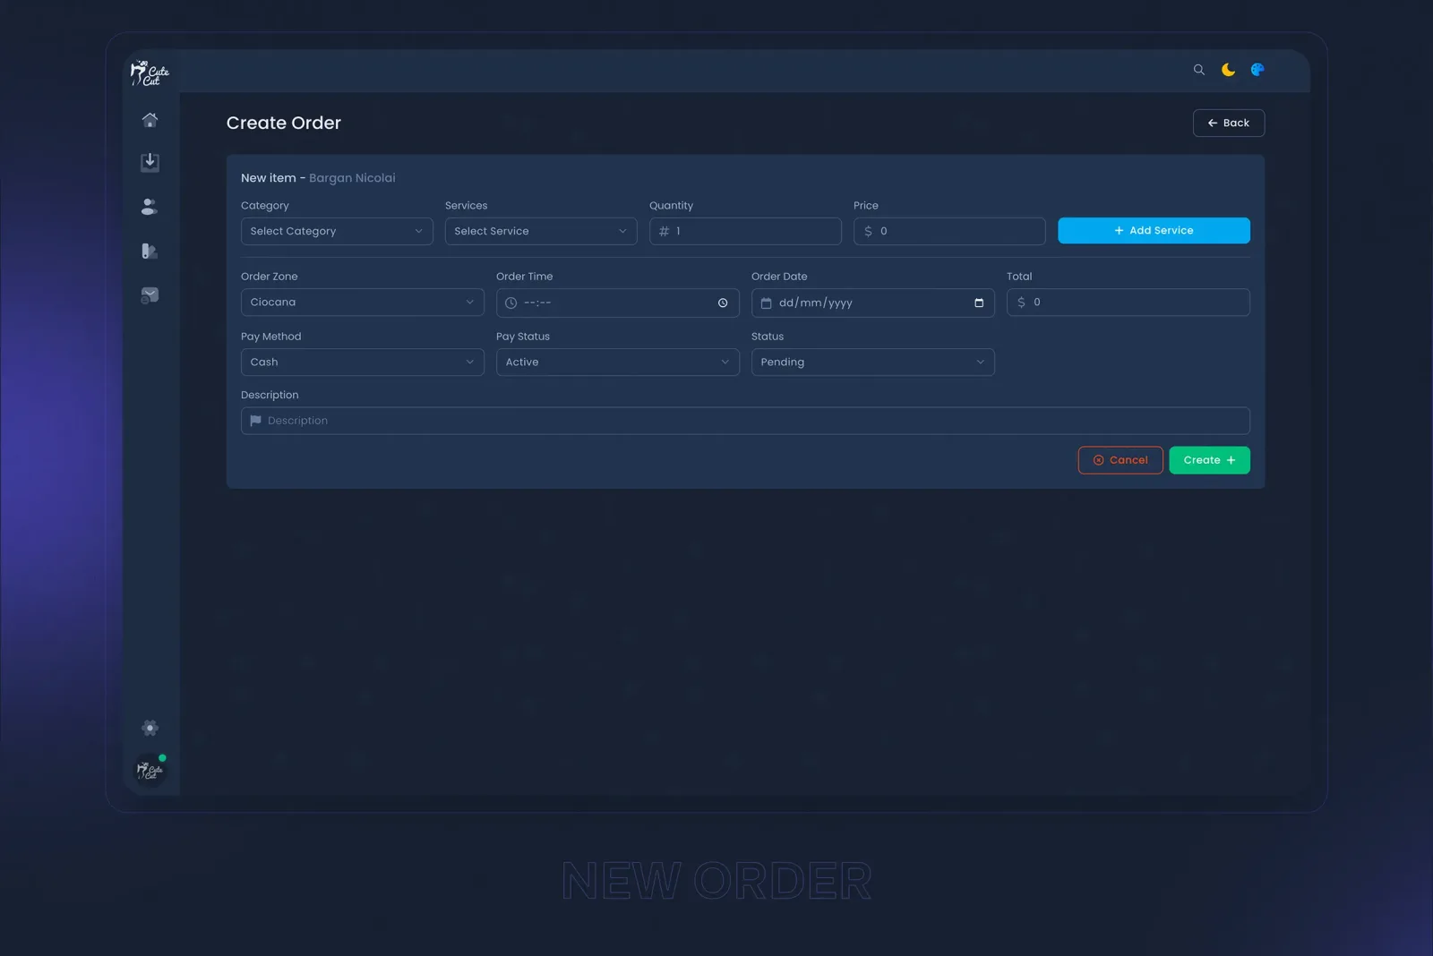Expand the Pay Method Cash dropdown
The height and width of the screenshot is (956, 1433).
363,363
